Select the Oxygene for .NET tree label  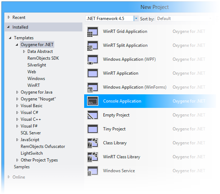pos(37,45)
